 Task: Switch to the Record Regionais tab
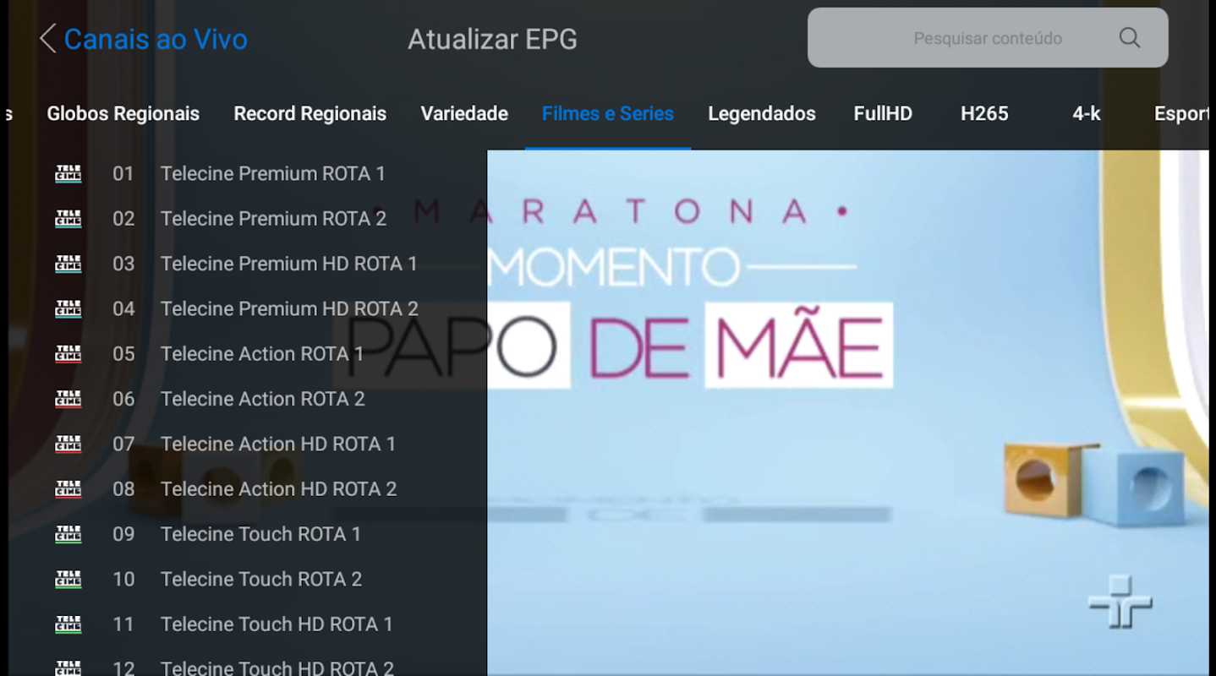(x=310, y=114)
